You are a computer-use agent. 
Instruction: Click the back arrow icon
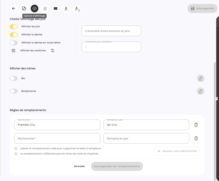13,9
